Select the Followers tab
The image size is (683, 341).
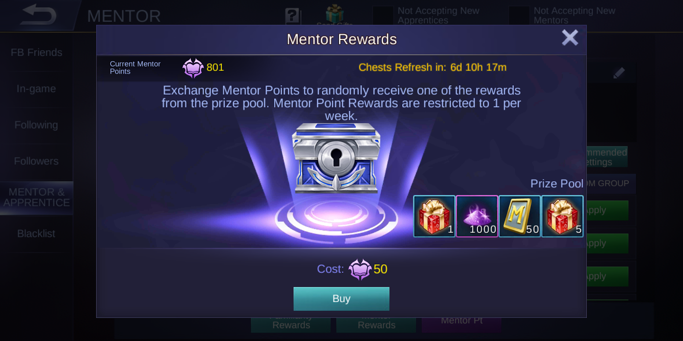point(37,161)
